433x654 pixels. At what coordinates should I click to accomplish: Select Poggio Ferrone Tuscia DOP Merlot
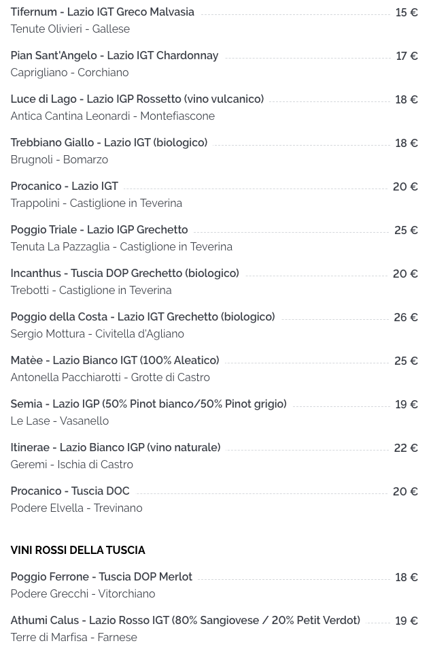tap(101, 577)
